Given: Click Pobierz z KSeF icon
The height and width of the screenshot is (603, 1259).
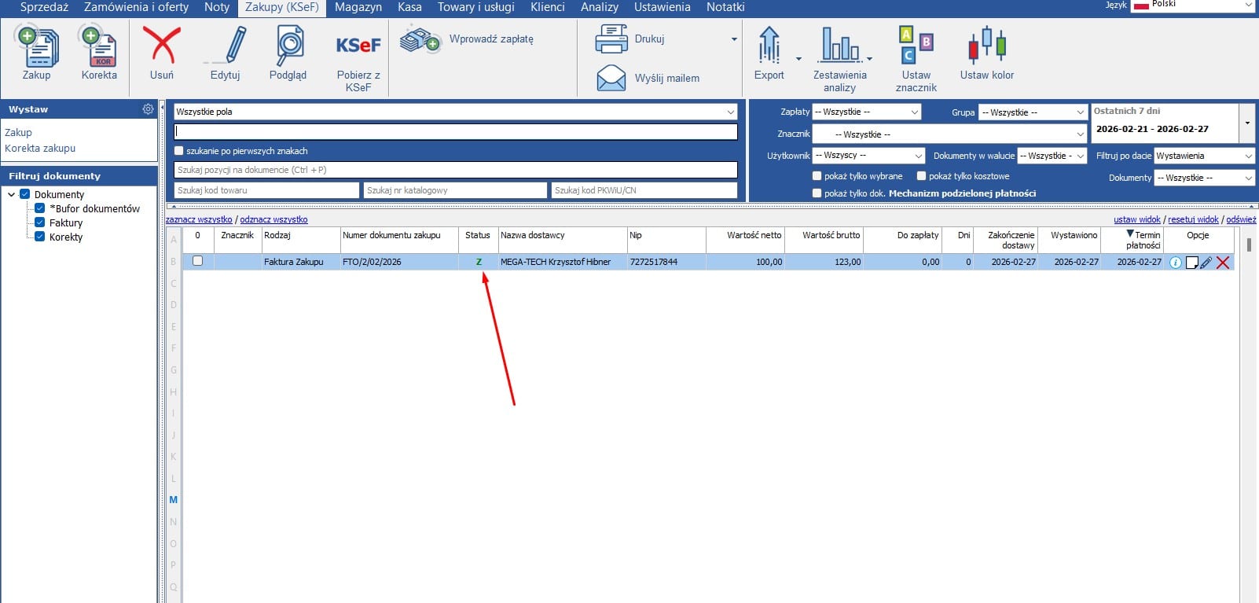Looking at the screenshot, I should click(x=358, y=46).
